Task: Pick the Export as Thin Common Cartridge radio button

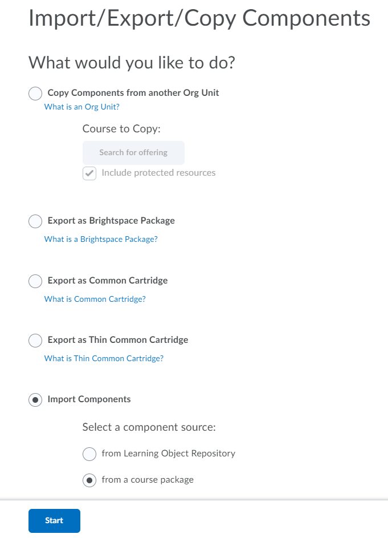Action: (35, 341)
